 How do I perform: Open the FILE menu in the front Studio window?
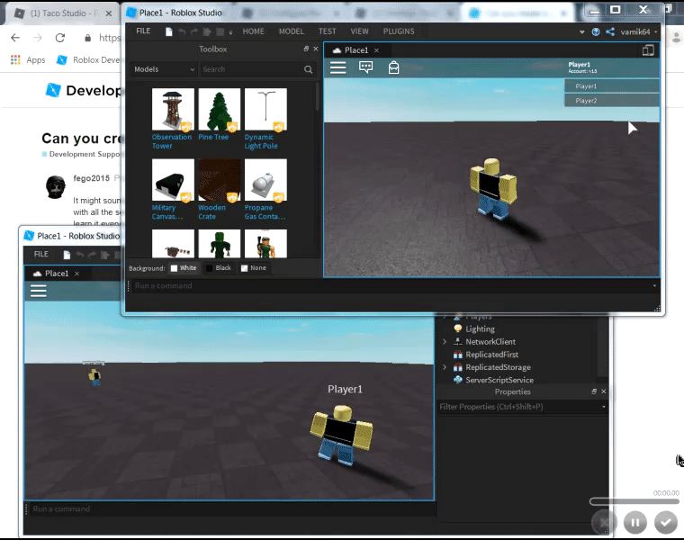pos(143,31)
